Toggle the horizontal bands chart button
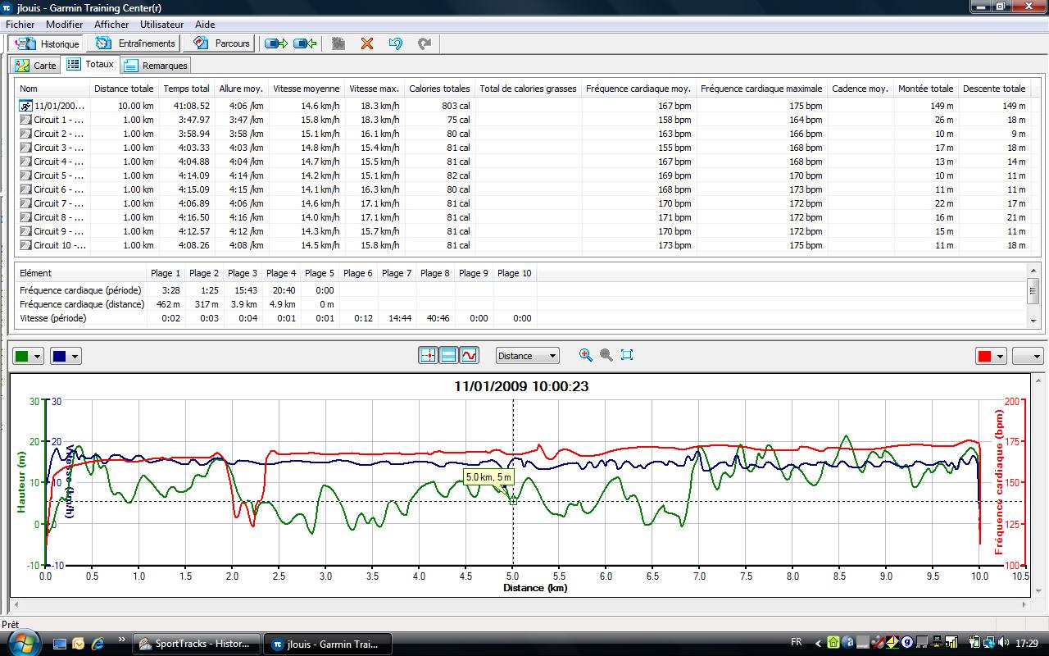1049x656 pixels. (x=448, y=355)
